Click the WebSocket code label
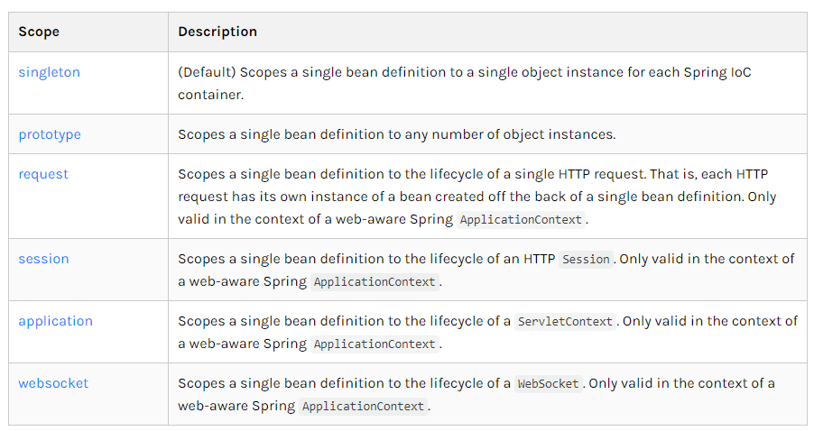The image size is (814, 431). (548, 384)
